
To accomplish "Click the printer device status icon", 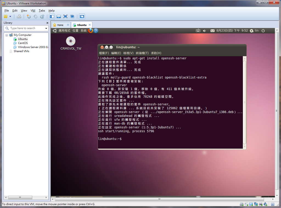I will (261, 204).
